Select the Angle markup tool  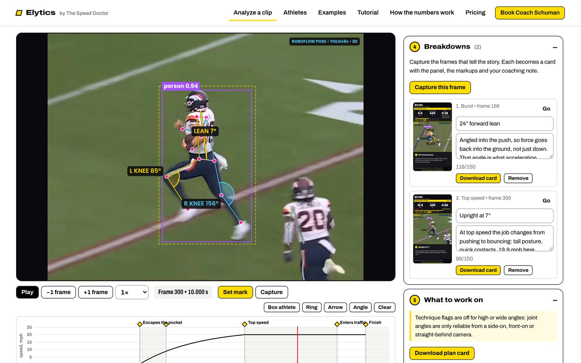[x=361, y=307]
